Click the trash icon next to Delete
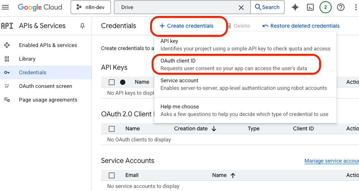This screenshot has width=359, height=191. [229, 26]
